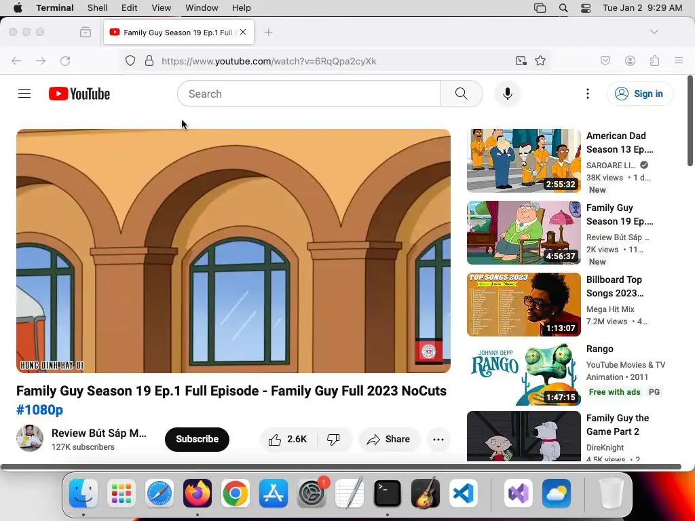Go to the YouTube home logo
The height and width of the screenshot is (521, 695).
[79, 94]
